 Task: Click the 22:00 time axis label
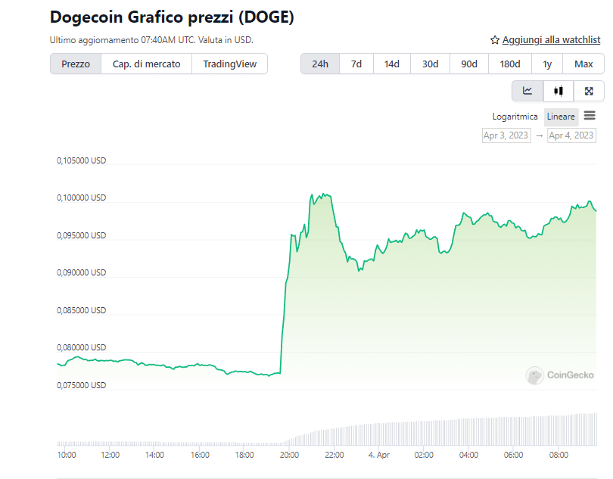coord(335,455)
